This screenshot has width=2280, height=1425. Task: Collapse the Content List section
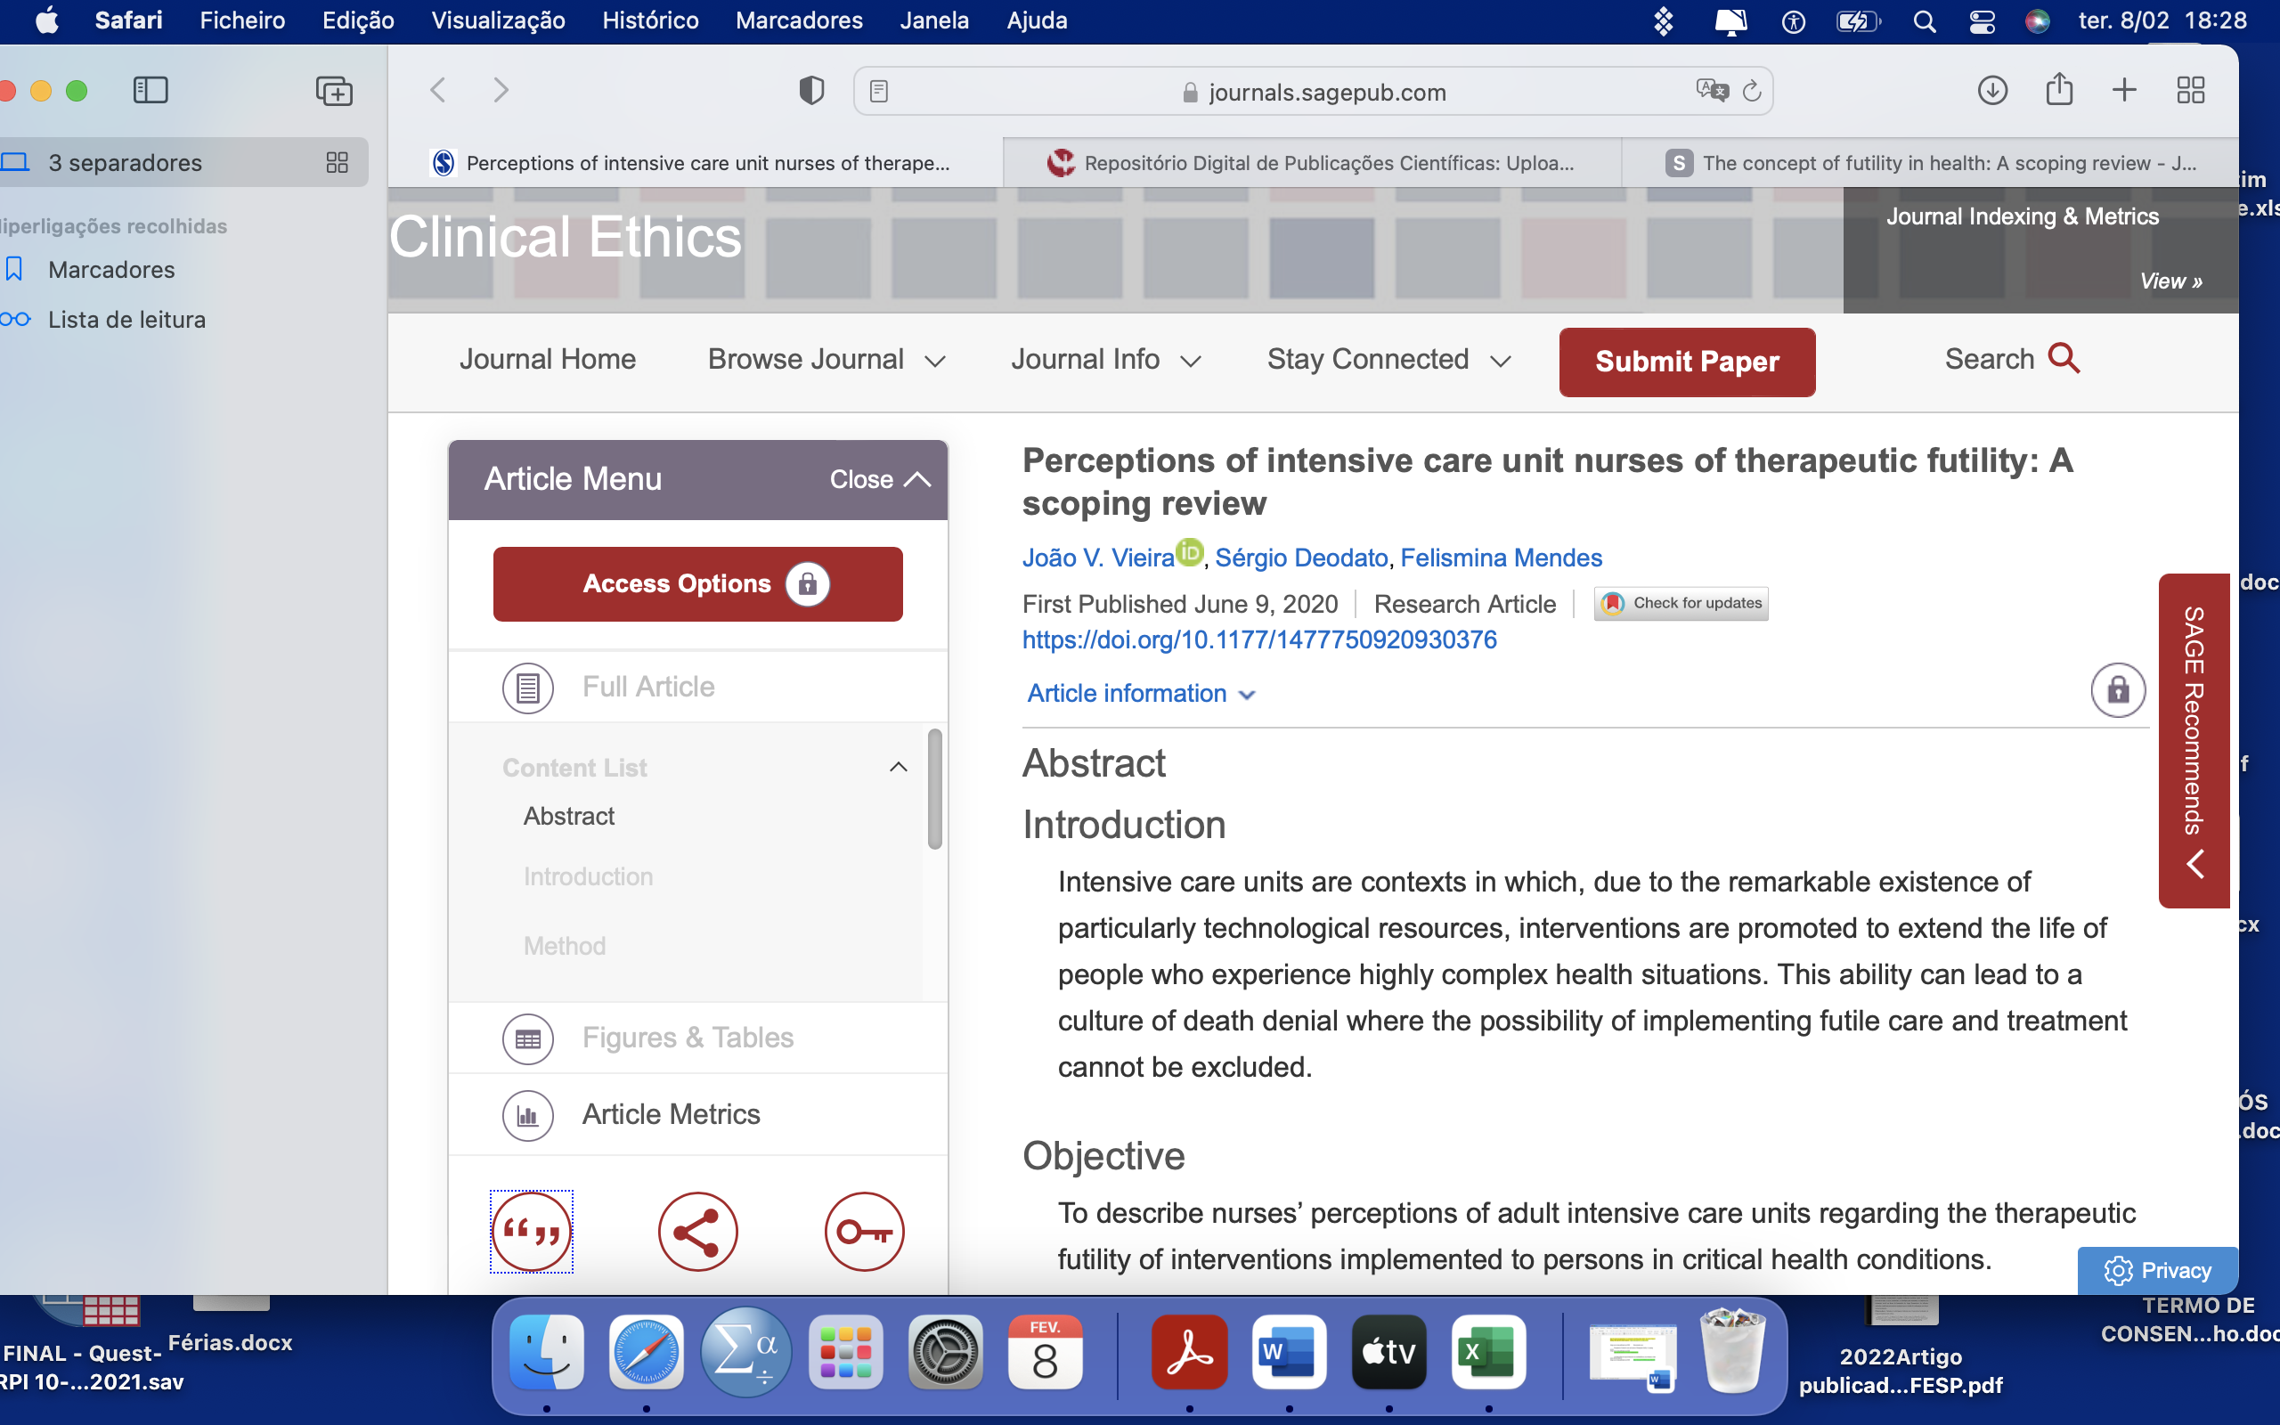coord(898,767)
